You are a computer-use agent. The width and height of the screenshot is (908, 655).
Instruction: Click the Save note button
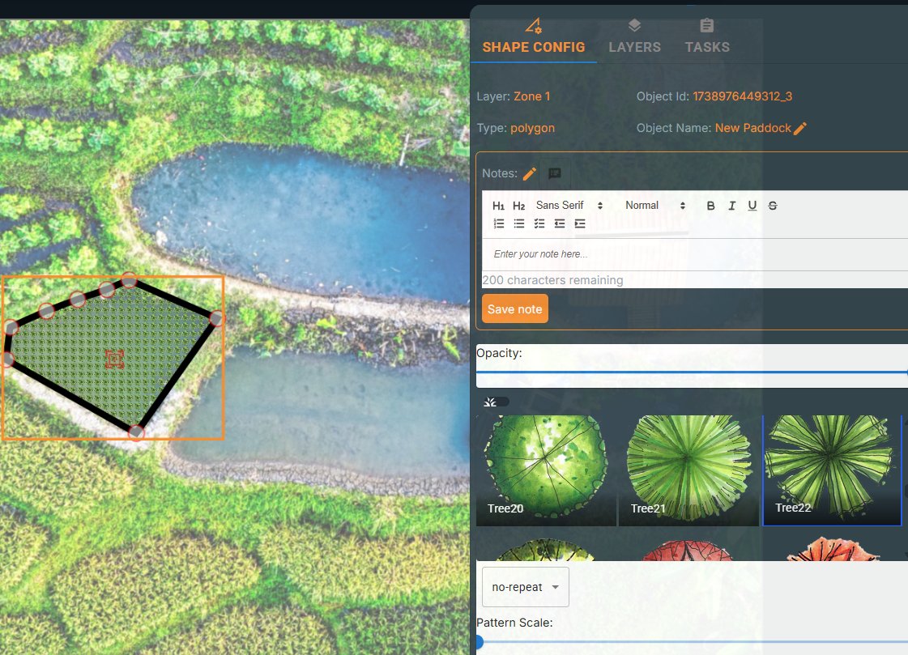point(515,309)
